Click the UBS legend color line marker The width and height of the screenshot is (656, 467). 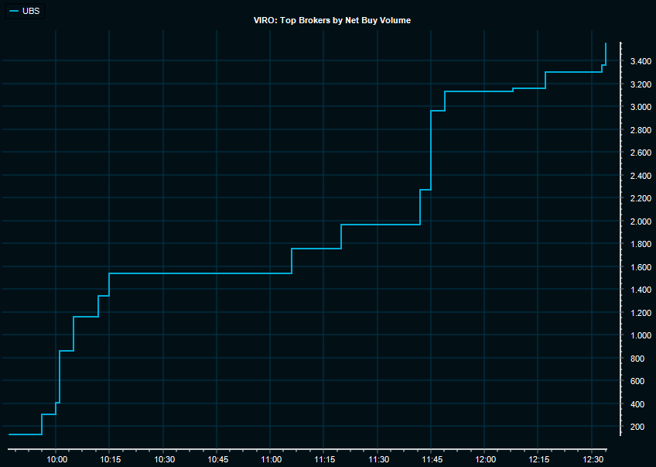13,12
